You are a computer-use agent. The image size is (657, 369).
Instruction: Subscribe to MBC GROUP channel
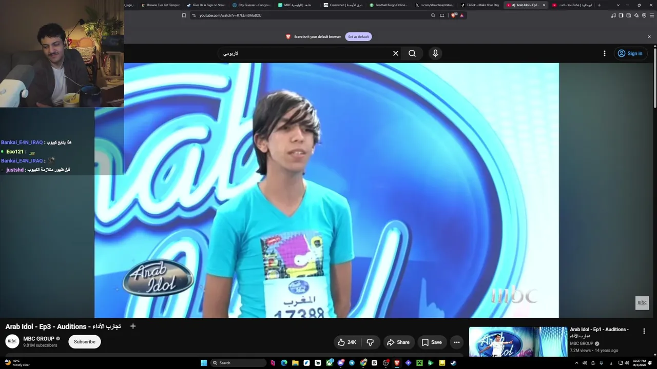pos(85,342)
